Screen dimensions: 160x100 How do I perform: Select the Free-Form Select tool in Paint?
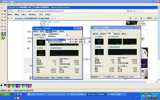point(2,8)
